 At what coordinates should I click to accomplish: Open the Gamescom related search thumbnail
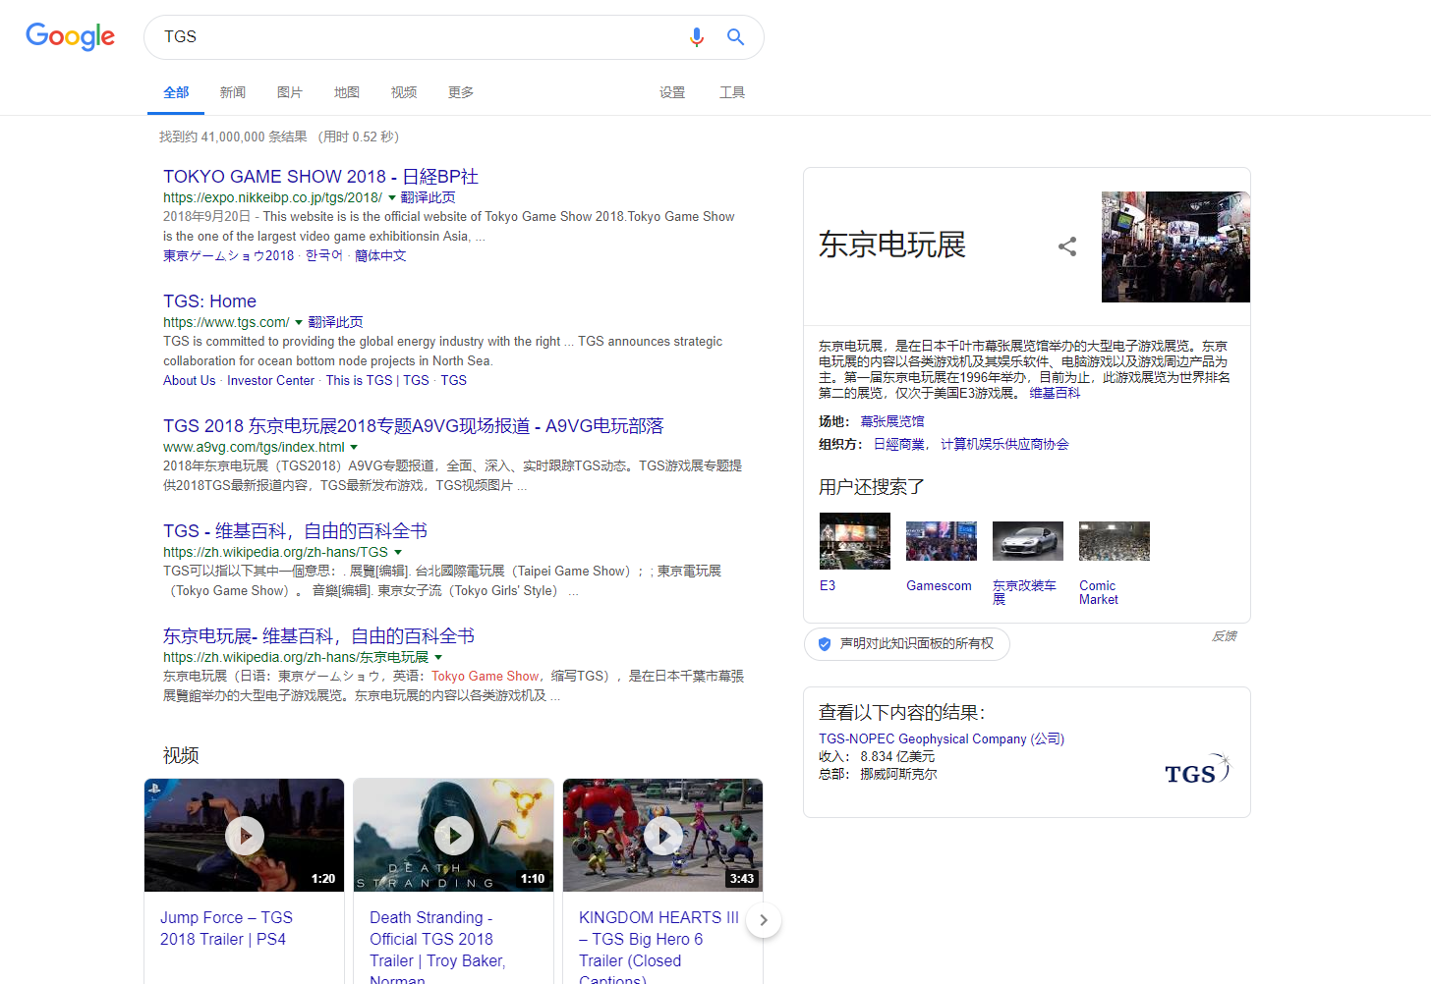click(942, 541)
